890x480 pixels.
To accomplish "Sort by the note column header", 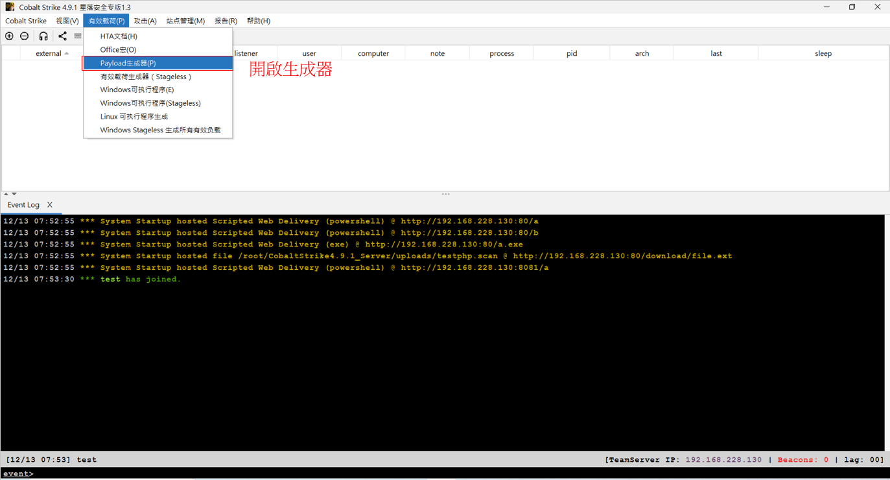I will point(438,54).
